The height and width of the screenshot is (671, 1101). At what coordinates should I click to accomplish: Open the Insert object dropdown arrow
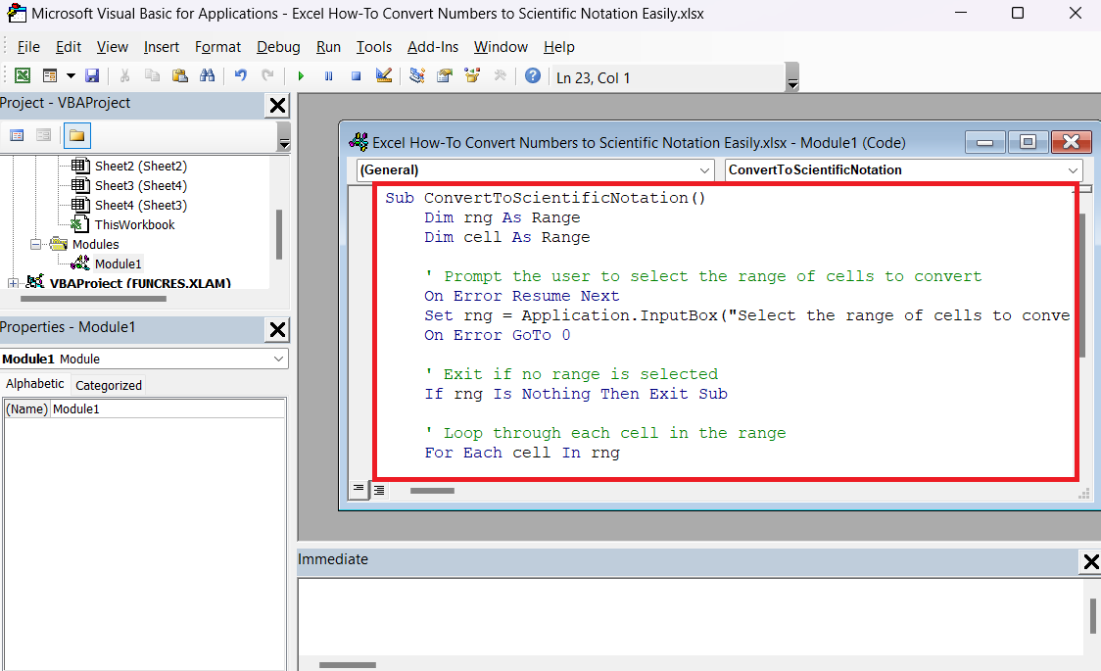click(x=71, y=75)
